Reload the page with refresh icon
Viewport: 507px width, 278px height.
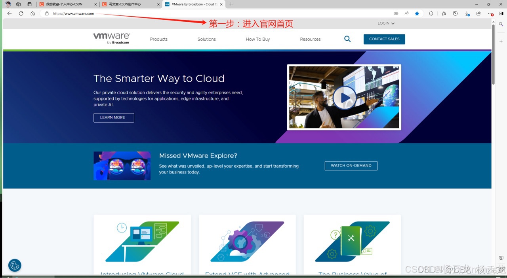click(x=21, y=13)
